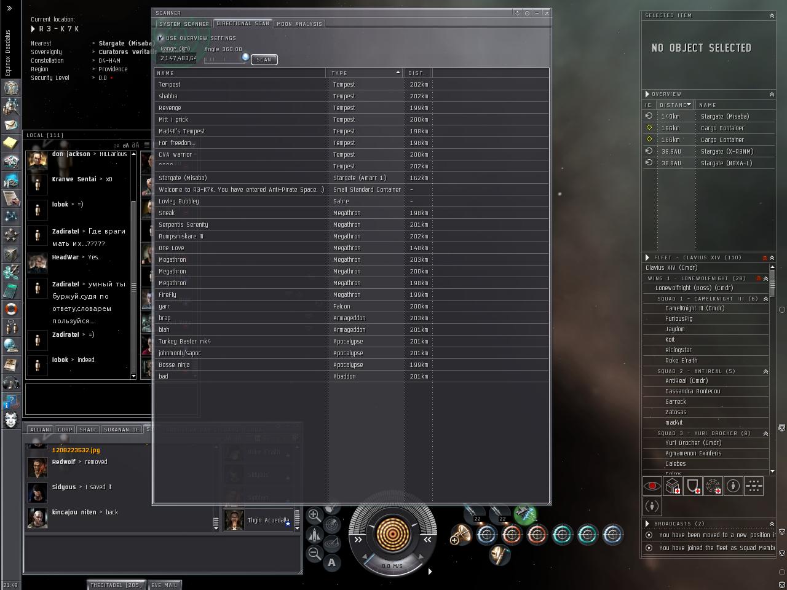Screen dimensions: 787x590
Task: Sort scan results by the Type column
Action: click(x=365, y=73)
